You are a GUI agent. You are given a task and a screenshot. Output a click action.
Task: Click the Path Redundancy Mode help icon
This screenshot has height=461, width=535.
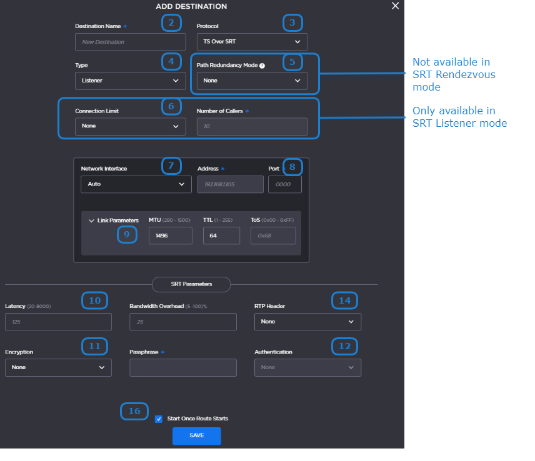[x=262, y=66]
